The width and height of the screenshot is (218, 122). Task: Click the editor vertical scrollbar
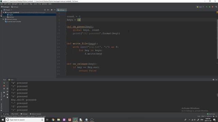217,39
